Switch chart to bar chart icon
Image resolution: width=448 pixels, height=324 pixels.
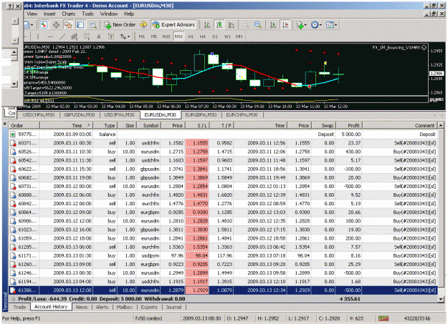207,25
